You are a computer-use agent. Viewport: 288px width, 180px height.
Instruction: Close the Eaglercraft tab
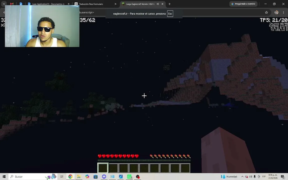(162, 4)
